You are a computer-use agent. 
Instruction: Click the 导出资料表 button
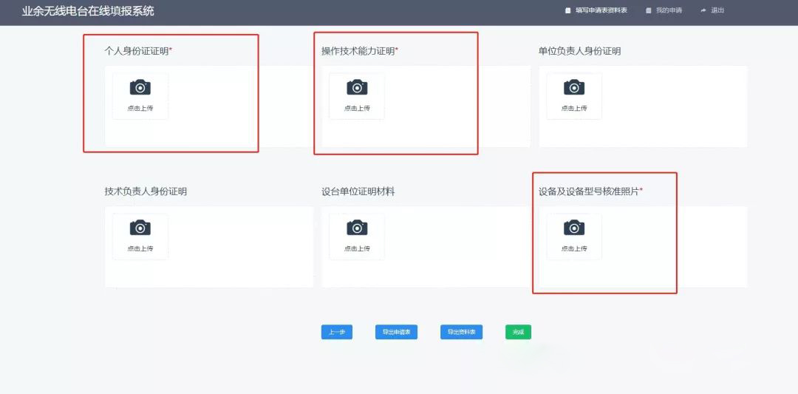[x=461, y=333]
